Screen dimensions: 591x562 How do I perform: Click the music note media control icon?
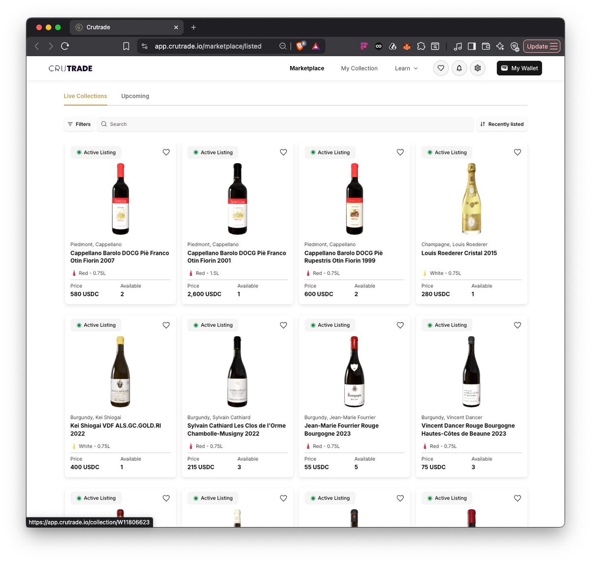(458, 46)
